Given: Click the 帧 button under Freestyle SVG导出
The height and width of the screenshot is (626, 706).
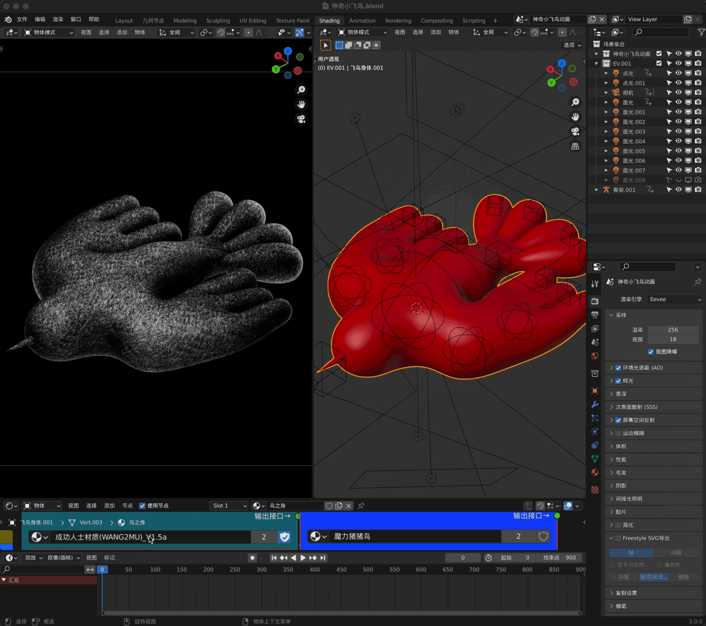Looking at the screenshot, I should pos(631,553).
